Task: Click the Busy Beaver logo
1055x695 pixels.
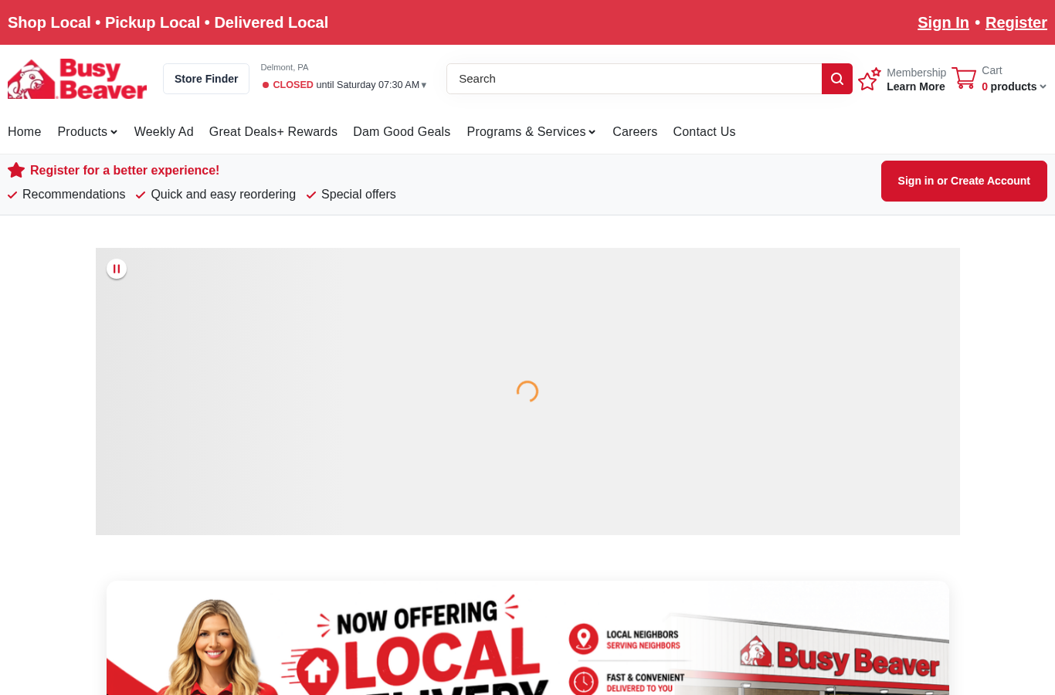Action: (77, 79)
